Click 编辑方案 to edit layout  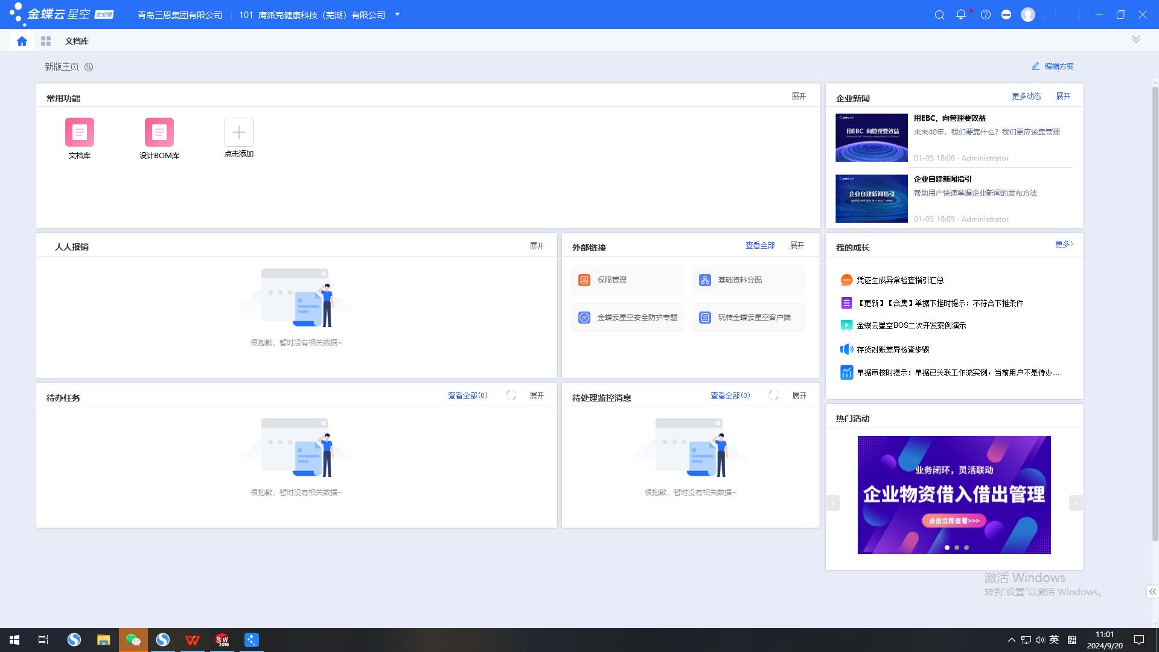1053,66
